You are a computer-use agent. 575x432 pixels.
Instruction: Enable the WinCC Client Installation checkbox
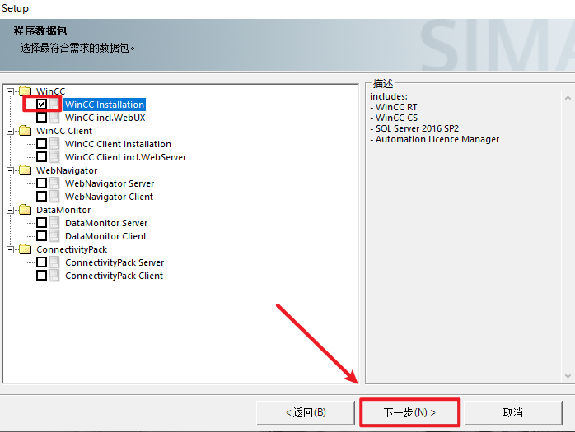click(41, 144)
